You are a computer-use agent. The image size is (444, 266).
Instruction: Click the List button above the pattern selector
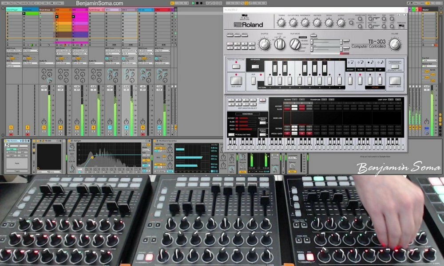pyautogui.click(x=313, y=36)
